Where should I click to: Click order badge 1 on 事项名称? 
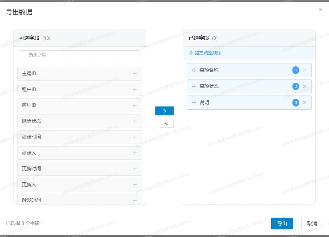pos(296,70)
